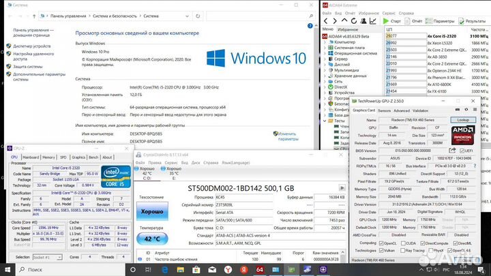The height and width of the screenshot is (276, 491).
Task: Open Advanced tab in GPU-Z
Action: coord(402,110)
